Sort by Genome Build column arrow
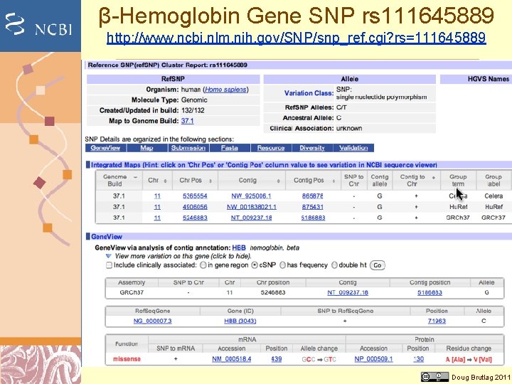This screenshot has height=384, width=512. point(135,177)
